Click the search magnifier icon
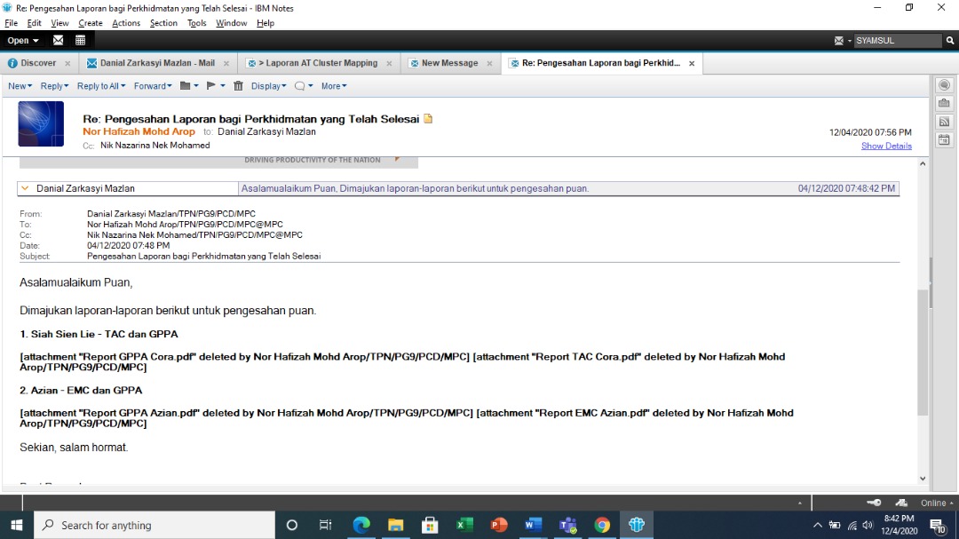The width and height of the screenshot is (959, 539). (x=949, y=40)
